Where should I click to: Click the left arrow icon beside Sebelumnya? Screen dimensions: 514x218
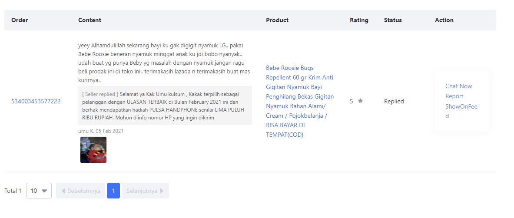click(63, 191)
